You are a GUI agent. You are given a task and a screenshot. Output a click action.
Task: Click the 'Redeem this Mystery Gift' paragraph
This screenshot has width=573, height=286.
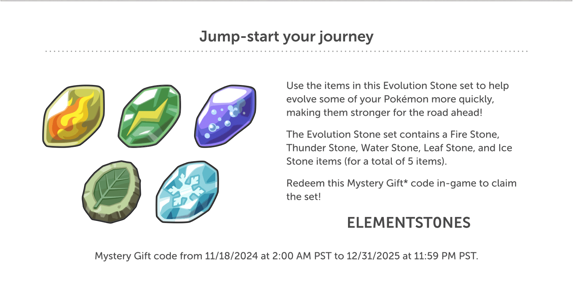tap(402, 190)
